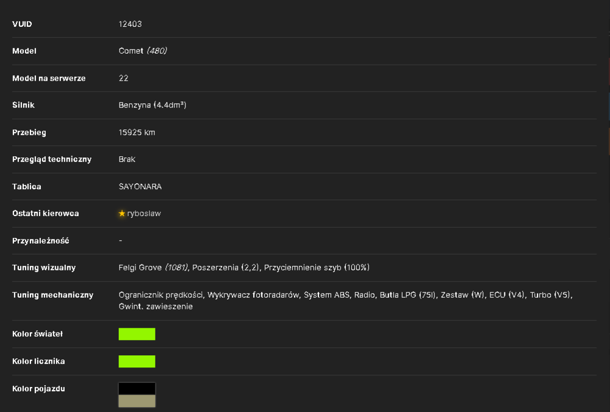Viewport: 610px width, 412px height.
Task: Click the VUID value 12403
Action: [131, 24]
